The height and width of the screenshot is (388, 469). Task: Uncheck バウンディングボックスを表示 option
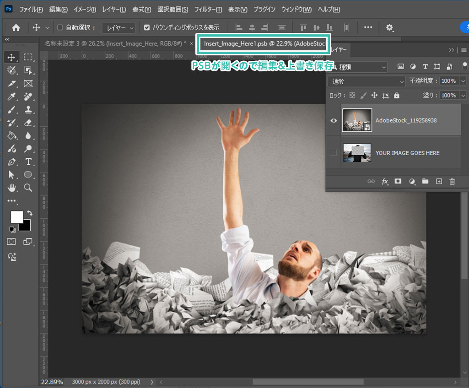[x=147, y=27]
